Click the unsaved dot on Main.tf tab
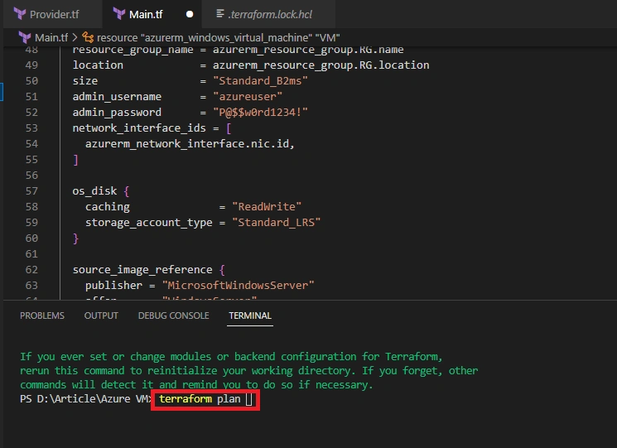The width and height of the screenshot is (617, 448). point(190,14)
